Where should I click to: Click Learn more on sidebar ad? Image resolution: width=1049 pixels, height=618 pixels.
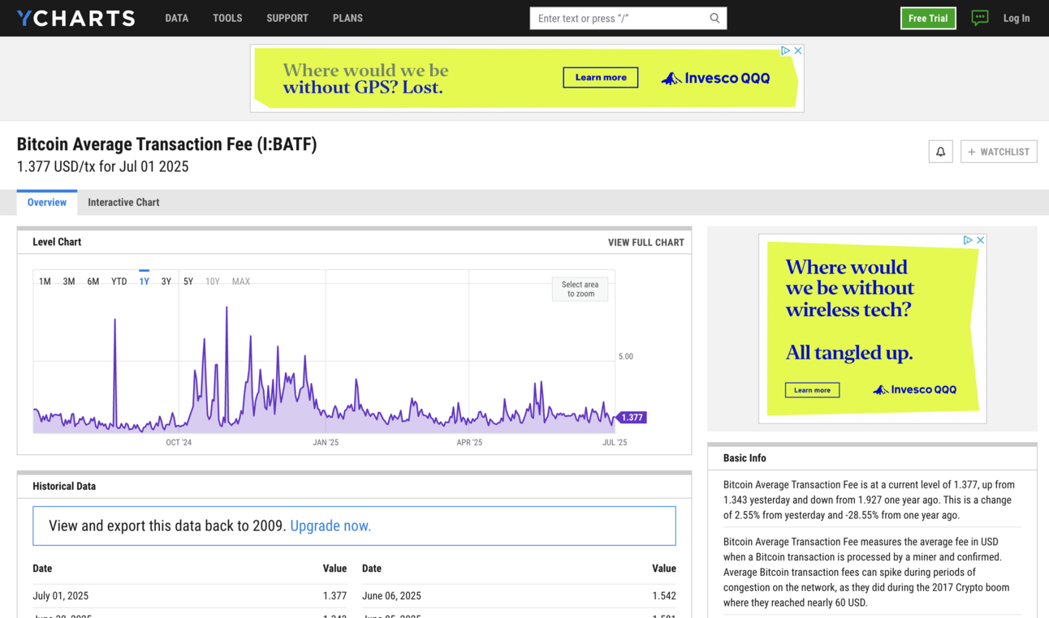[x=812, y=390]
